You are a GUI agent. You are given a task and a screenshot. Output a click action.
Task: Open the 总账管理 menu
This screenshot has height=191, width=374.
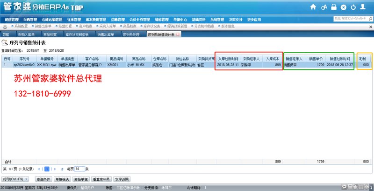118,20
